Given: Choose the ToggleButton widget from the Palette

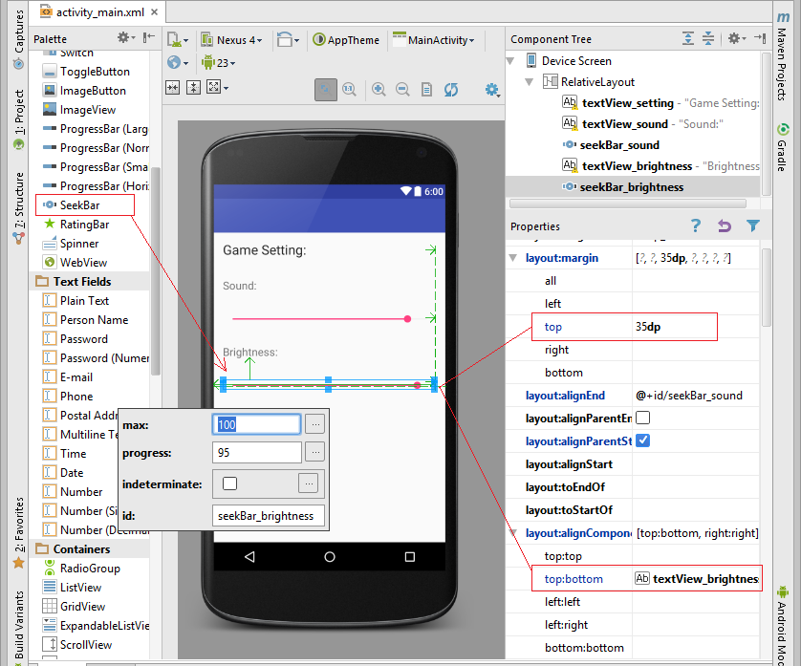Looking at the screenshot, I should coord(87,71).
